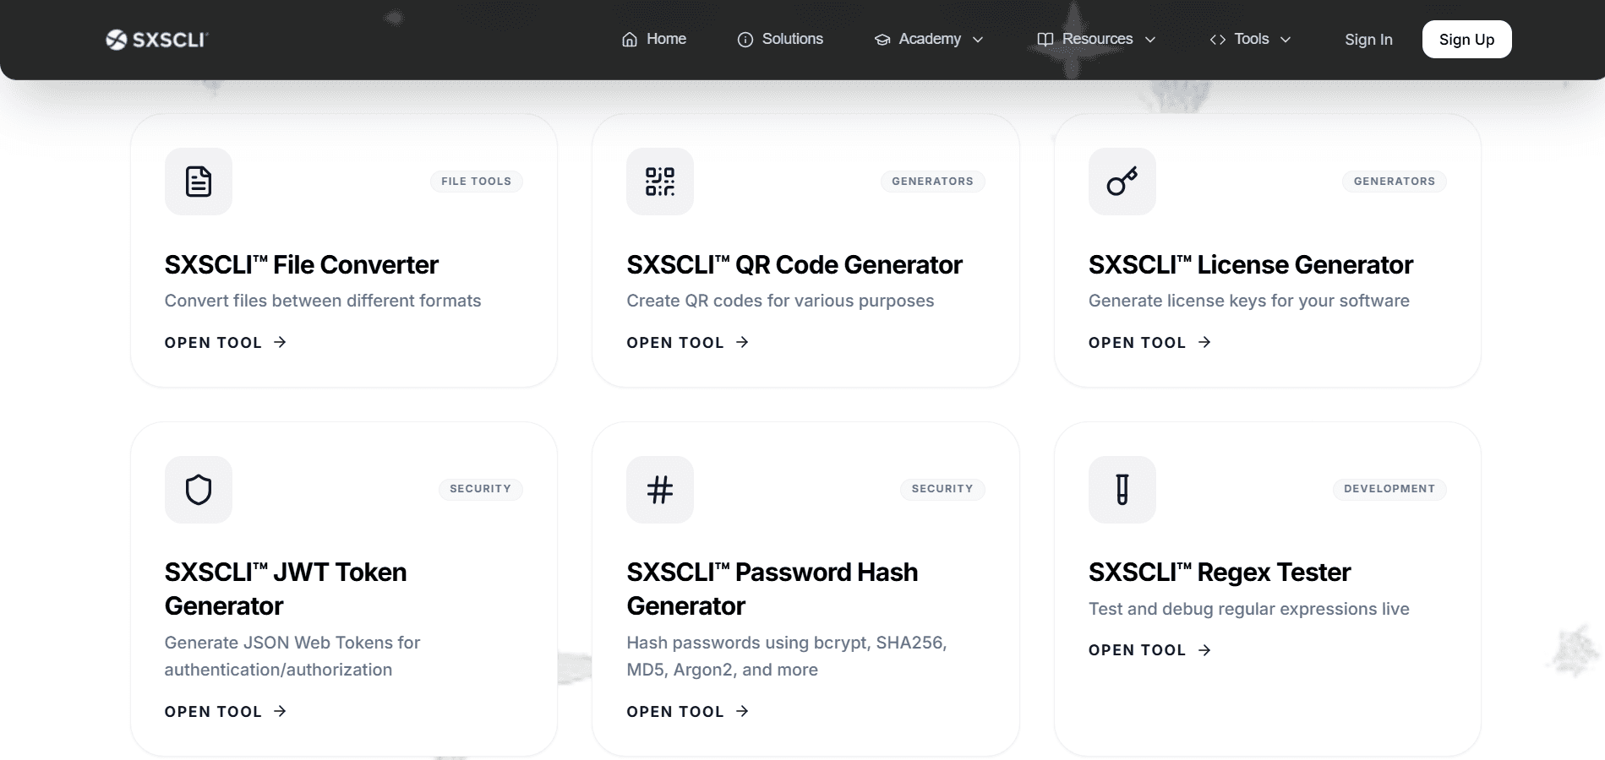The width and height of the screenshot is (1605, 760).
Task: Click arrow beside Password Hash Open Tool
Action: pyautogui.click(x=742, y=711)
